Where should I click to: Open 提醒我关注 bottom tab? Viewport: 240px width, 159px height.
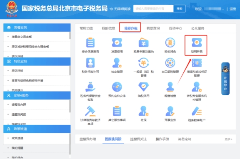tap(138, 139)
